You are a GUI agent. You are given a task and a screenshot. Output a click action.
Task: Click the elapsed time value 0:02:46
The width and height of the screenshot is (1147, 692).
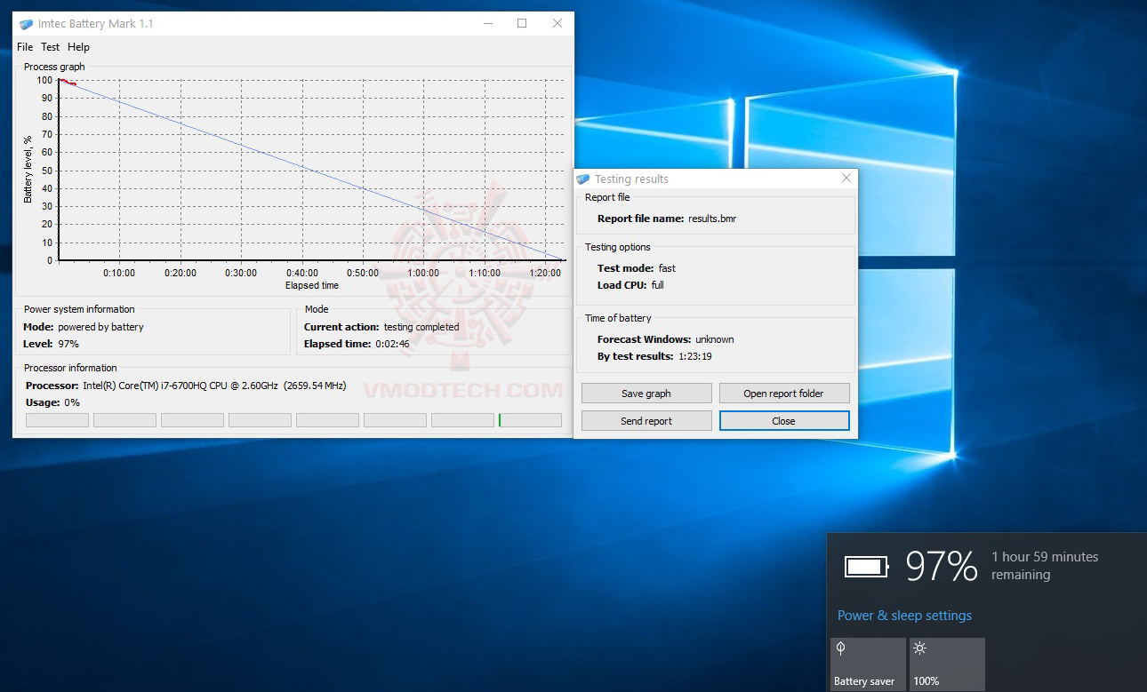pos(392,344)
